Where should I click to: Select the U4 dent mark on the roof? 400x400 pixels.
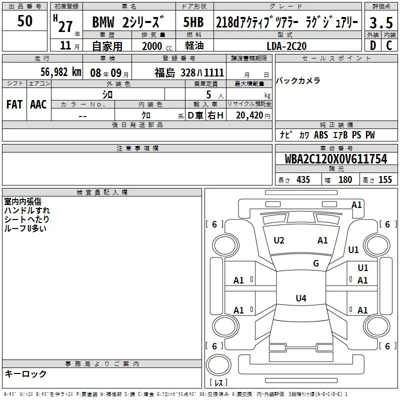(x=301, y=298)
